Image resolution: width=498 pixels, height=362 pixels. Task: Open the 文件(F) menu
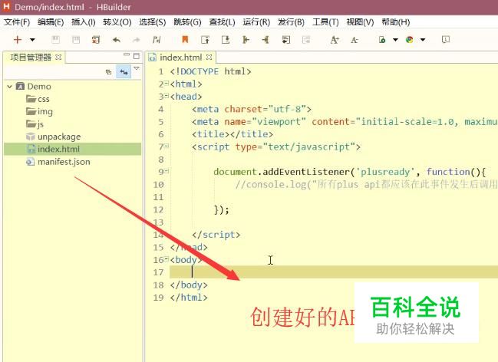pos(17,22)
